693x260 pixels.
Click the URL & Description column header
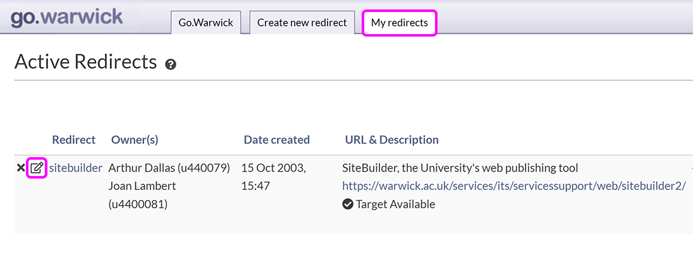click(391, 139)
